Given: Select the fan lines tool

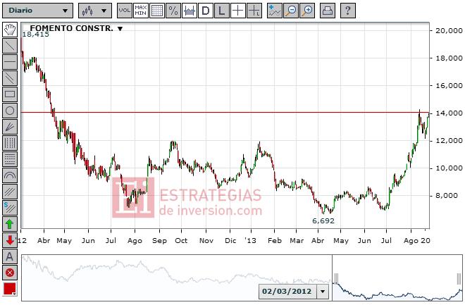Looking at the screenshot, I should (x=10, y=127).
